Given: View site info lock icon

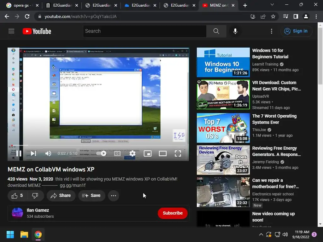Looking at the screenshot, I should click(39, 16).
